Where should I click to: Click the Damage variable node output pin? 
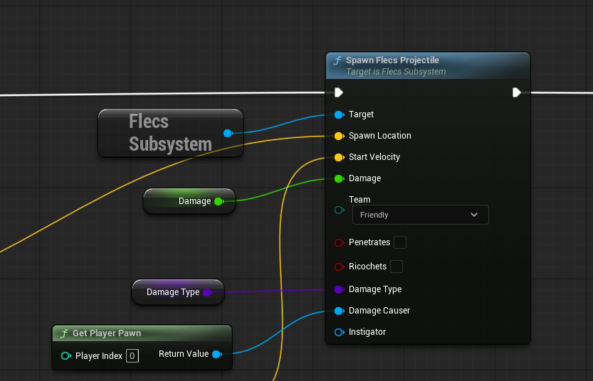[219, 201]
